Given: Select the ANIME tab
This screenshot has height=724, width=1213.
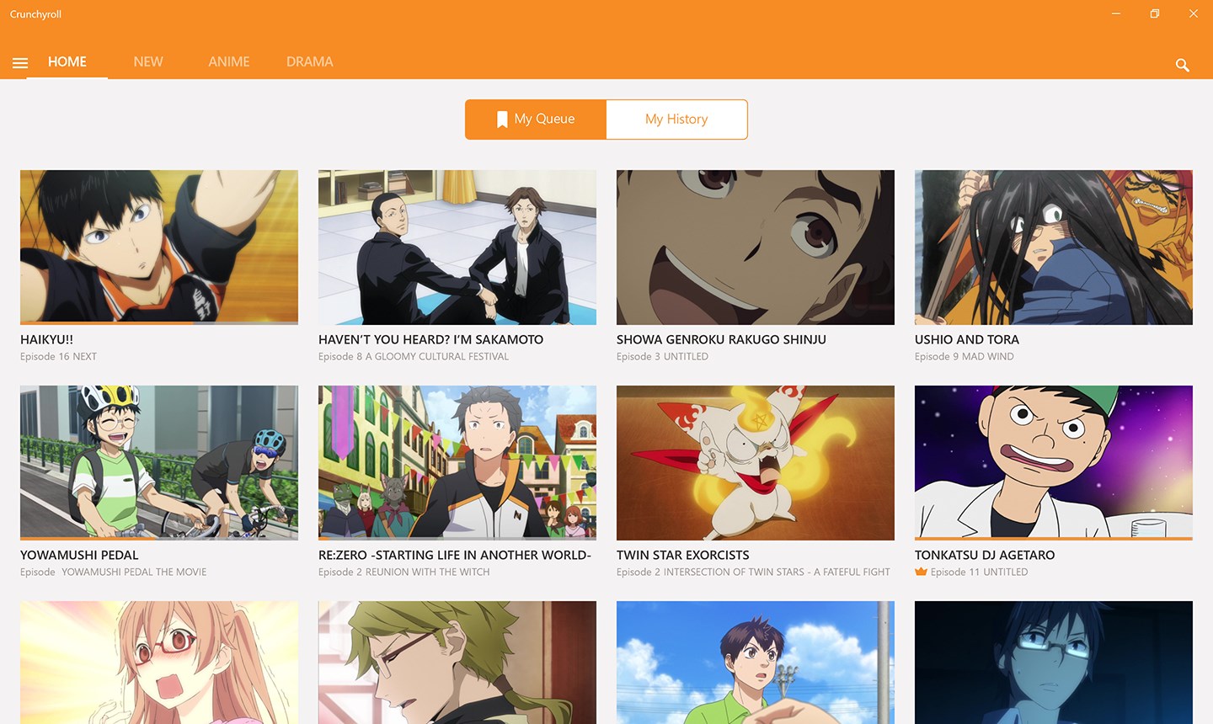Looking at the screenshot, I should (229, 61).
